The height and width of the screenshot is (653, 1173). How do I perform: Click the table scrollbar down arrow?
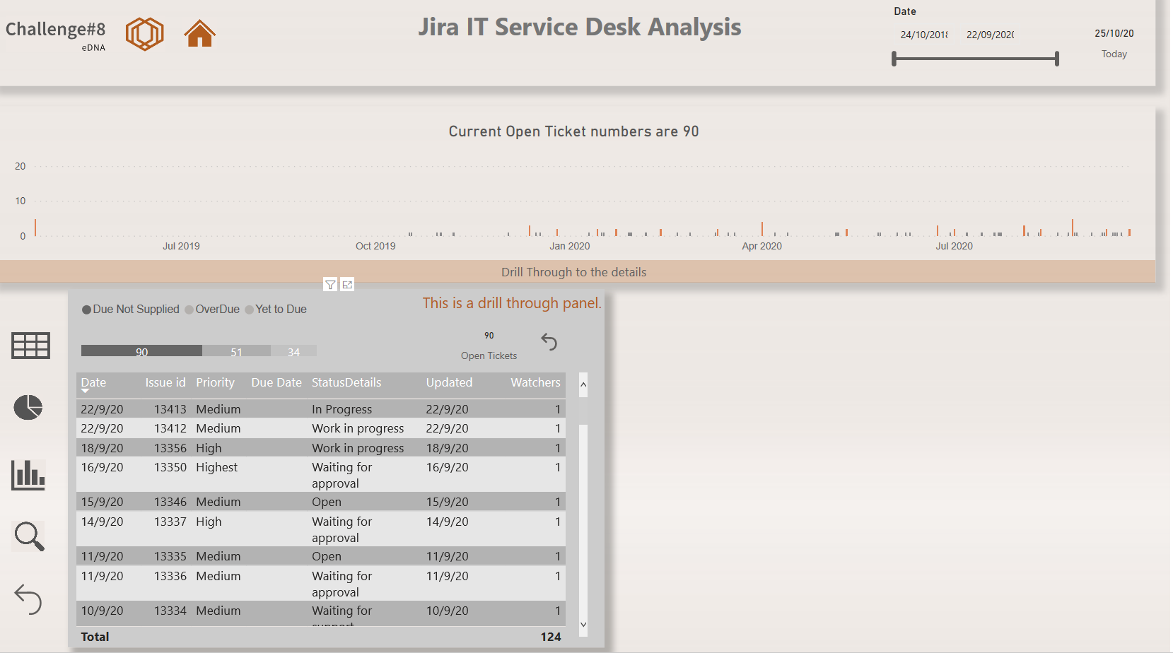pos(583,625)
